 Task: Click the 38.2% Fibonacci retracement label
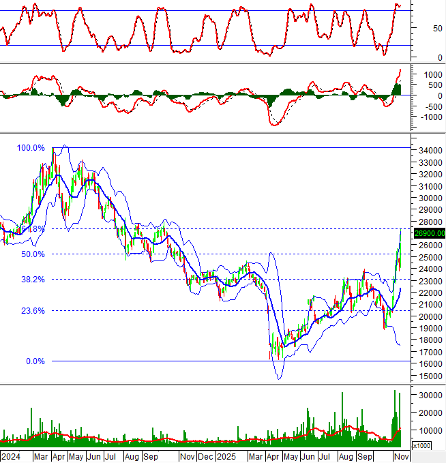click(33, 280)
